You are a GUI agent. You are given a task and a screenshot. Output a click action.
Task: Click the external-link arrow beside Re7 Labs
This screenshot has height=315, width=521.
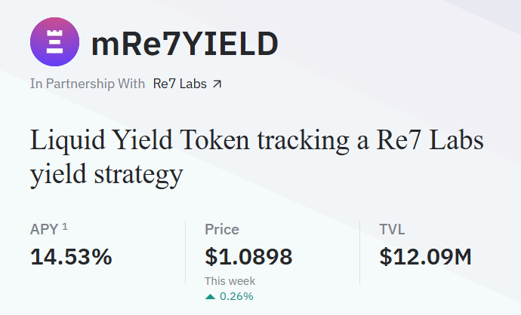pos(217,84)
